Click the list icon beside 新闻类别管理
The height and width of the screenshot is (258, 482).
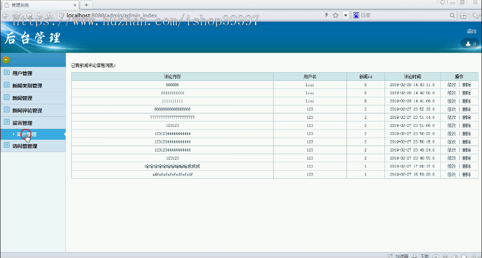pyautogui.click(x=6, y=85)
